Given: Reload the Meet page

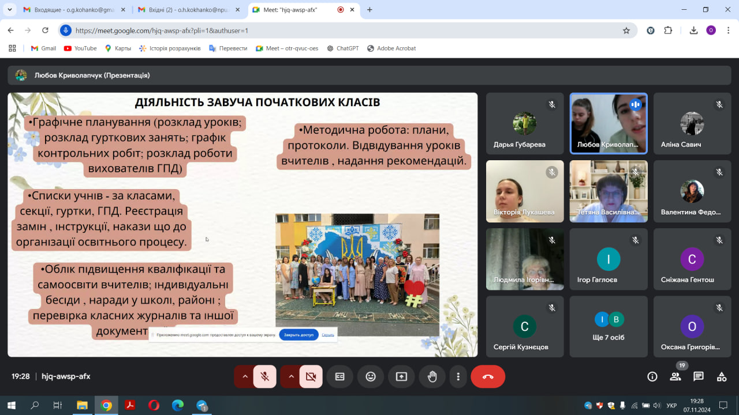Looking at the screenshot, I should (x=46, y=31).
